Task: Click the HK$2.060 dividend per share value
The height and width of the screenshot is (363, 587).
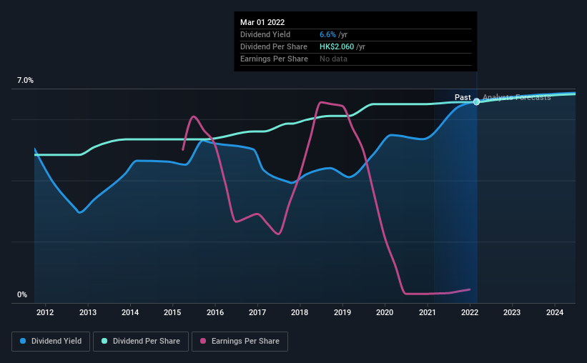Action: (337, 46)
